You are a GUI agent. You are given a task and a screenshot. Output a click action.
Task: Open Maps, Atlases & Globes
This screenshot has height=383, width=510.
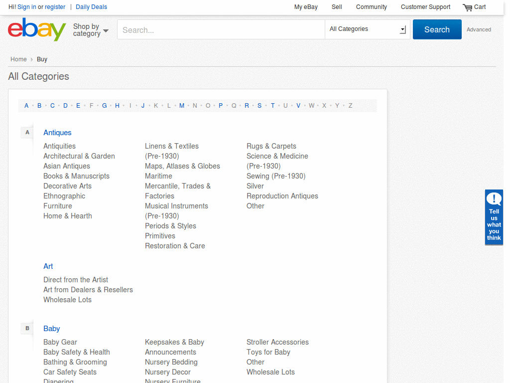182,166
